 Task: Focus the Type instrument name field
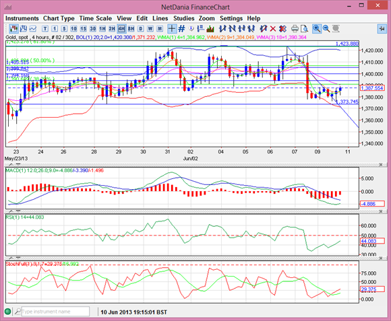[x=55, y=312]
